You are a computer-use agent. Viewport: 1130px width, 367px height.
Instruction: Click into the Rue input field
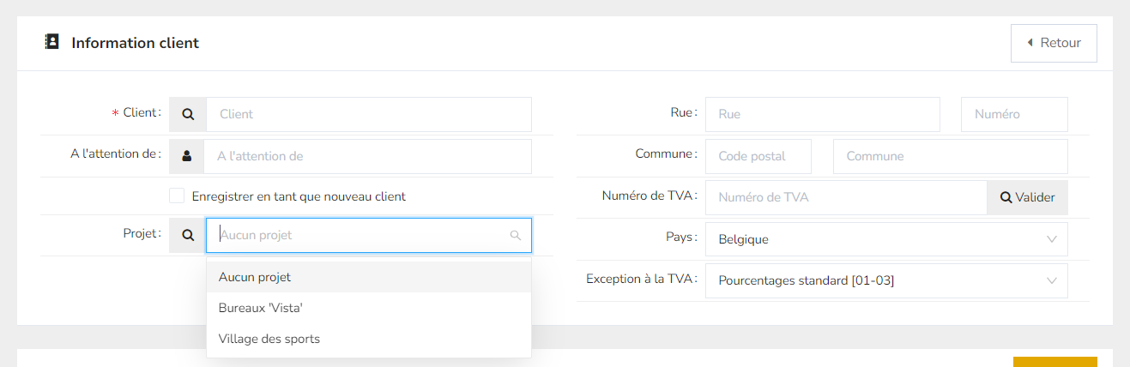[822, 114]
